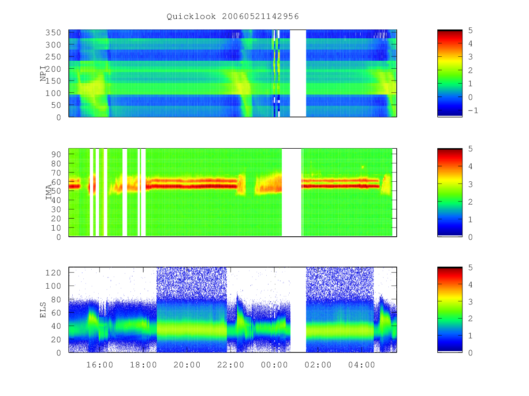The height and width of the screenshot is (396, 529).
Task: Click the 22:00 time tick label
Action: (231, 365)
